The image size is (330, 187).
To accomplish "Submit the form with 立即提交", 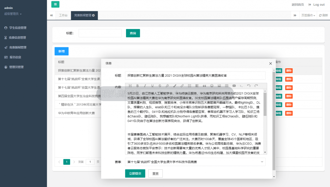I will click(135, 173).
